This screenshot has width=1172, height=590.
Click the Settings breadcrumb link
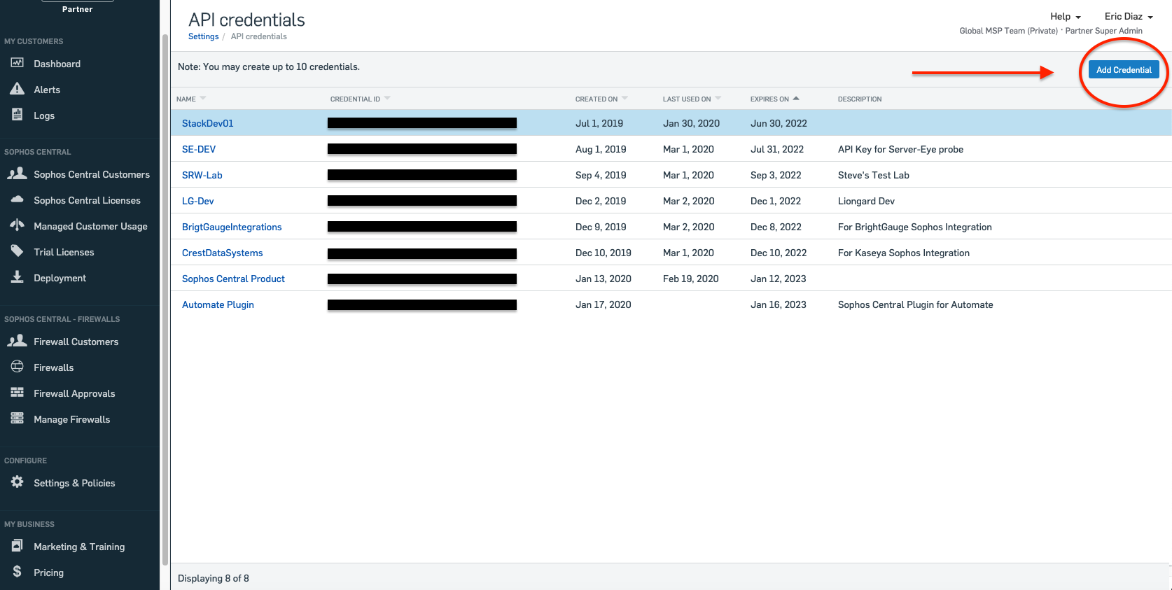coord(203,36)
